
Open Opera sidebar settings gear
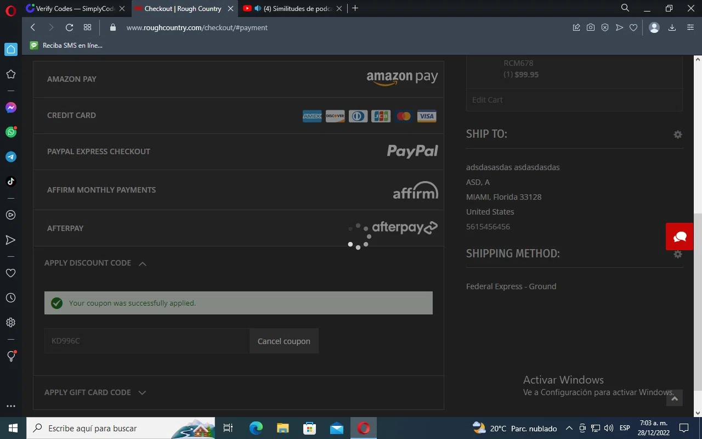(11, 323)
